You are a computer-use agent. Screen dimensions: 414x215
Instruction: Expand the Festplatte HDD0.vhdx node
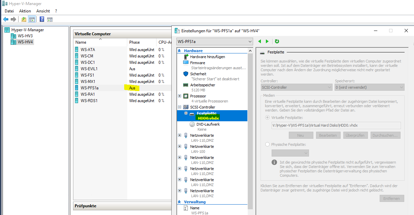pos(186,113)
